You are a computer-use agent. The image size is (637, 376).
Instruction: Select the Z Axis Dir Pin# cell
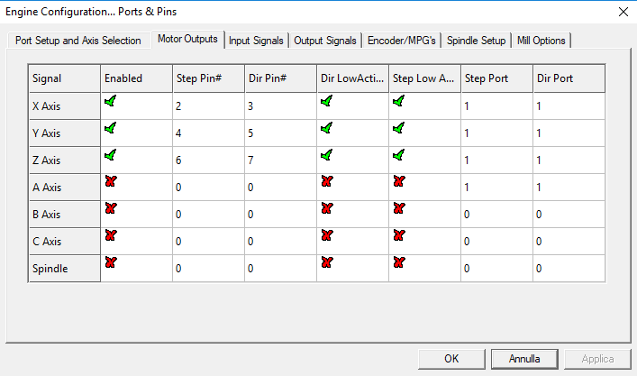pos(280,160)
